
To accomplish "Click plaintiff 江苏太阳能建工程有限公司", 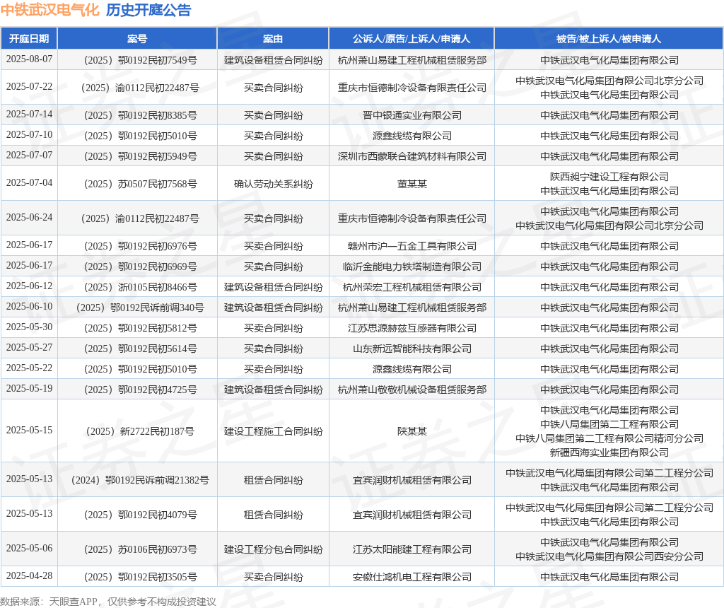I will [412, 549].
